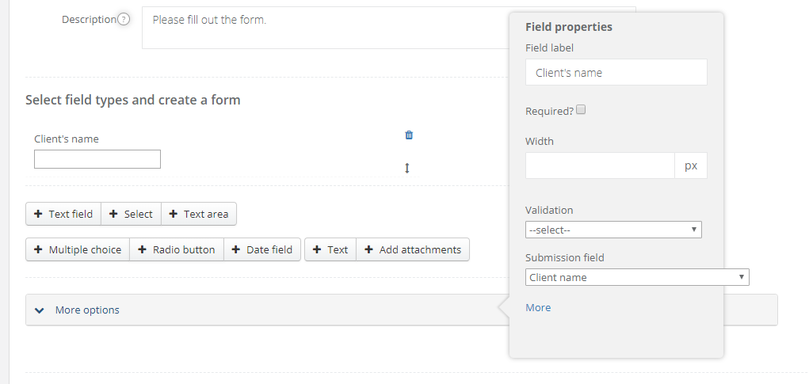
Task: Click the trash icon to delete field
Action: tap(409, 135)
